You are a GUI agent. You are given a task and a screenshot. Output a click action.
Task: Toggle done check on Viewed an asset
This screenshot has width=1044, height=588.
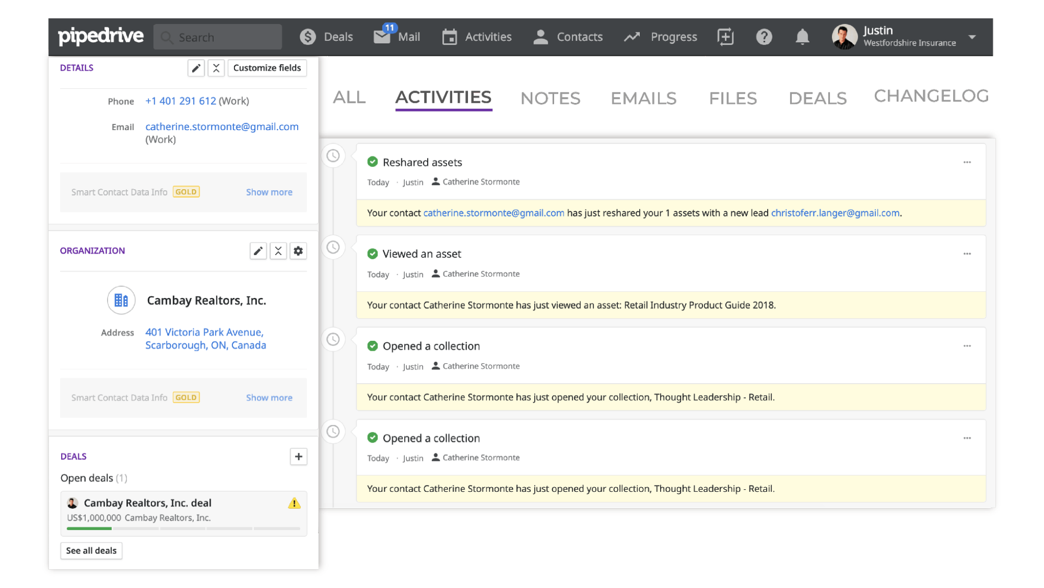point(372,254)
